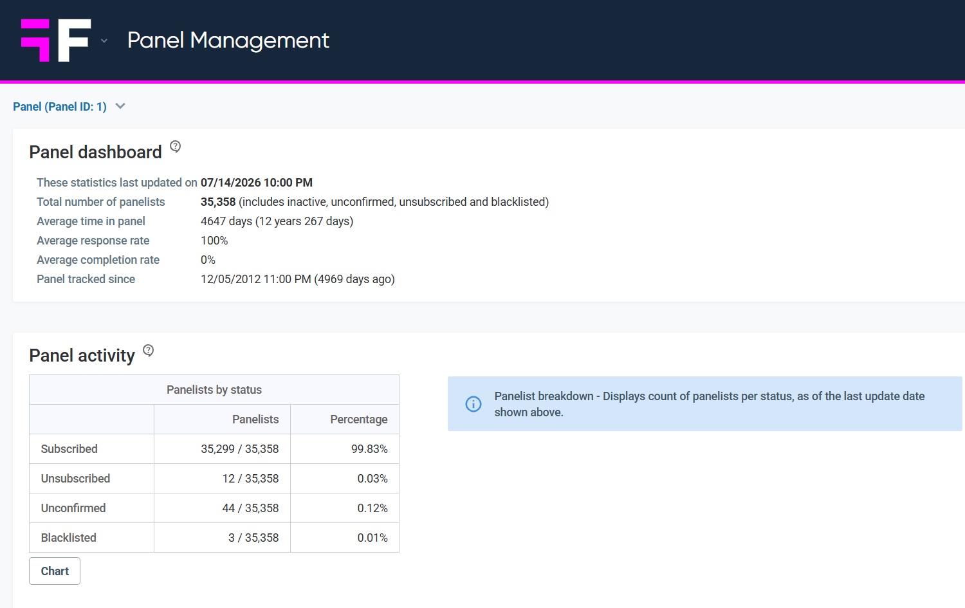This screenshot has height=608, width=965.
Task: Select the Blacklisted row label
Action: pos(68,538)
